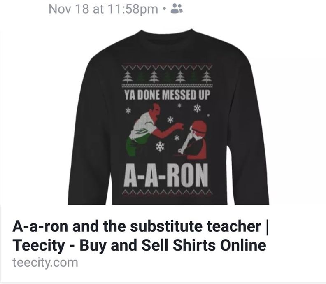This screenshot has width=326, height=284.
Task: Open the teecity.com domain link
Action: point(45,263)
